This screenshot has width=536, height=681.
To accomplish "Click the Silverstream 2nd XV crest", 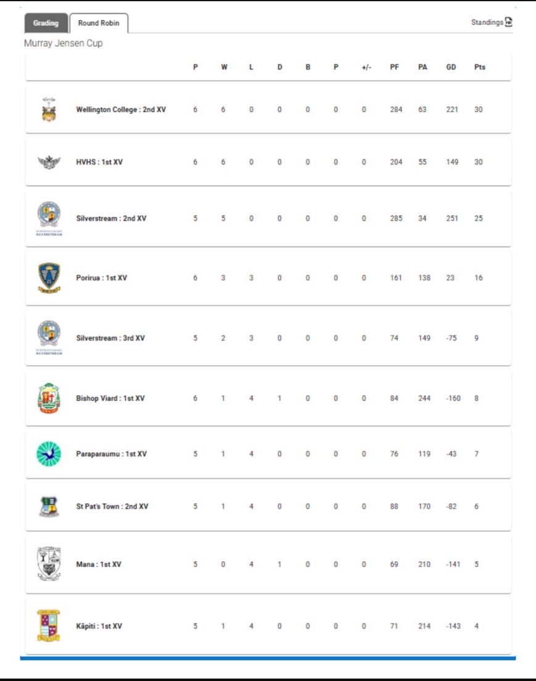I will click(x=49, y=218).
